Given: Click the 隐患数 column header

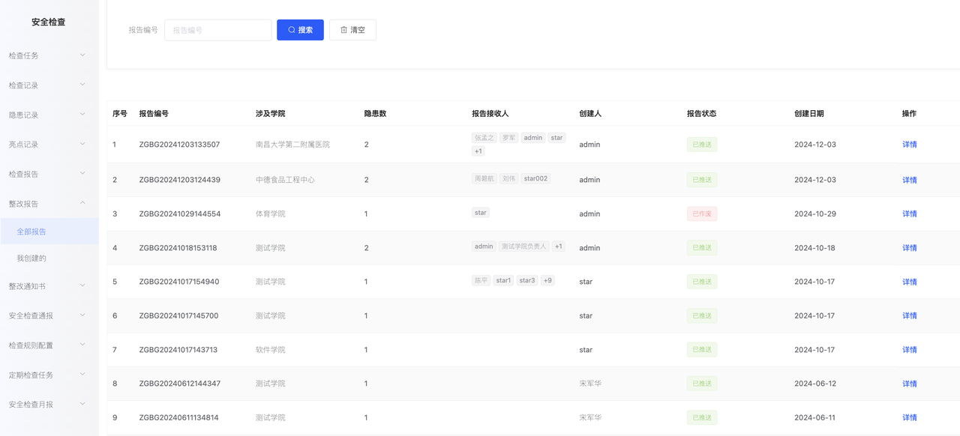Looking at the screenshot, I should pyautogui.click(x=375, y=114).
